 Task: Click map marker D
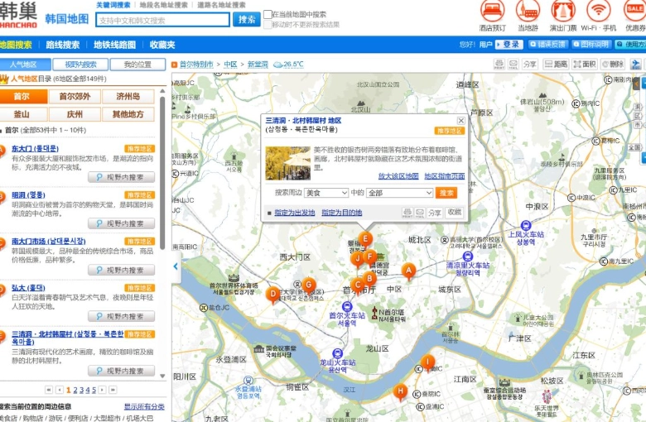[x=272, y=294]
